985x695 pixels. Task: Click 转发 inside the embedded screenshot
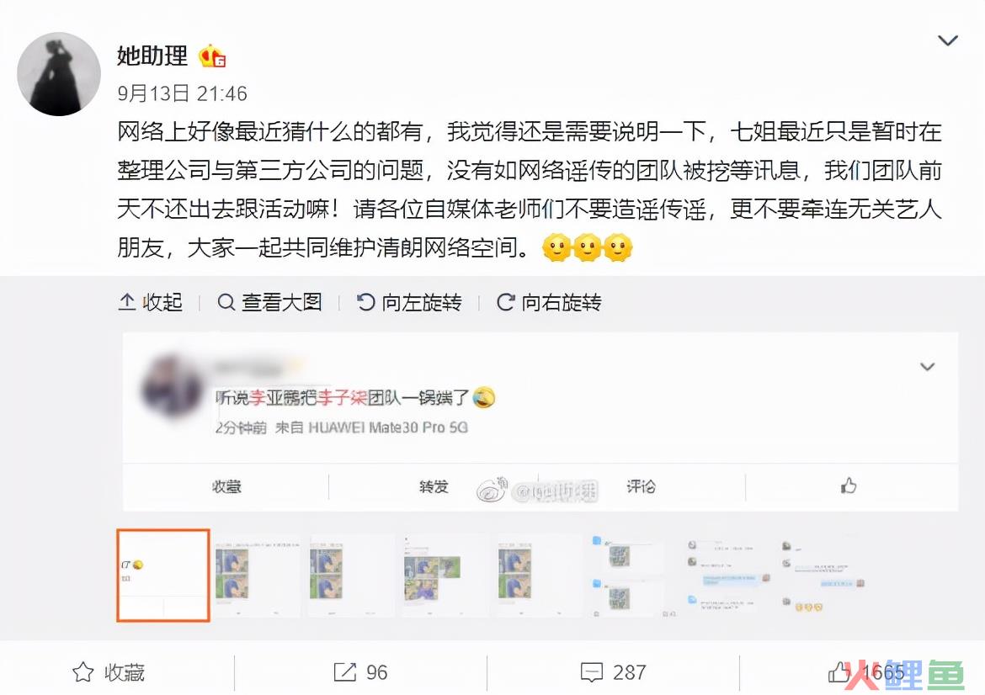tap(434, 486)
